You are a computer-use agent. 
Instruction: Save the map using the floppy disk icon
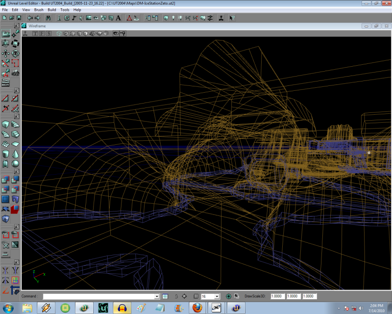tap(19, 18)
